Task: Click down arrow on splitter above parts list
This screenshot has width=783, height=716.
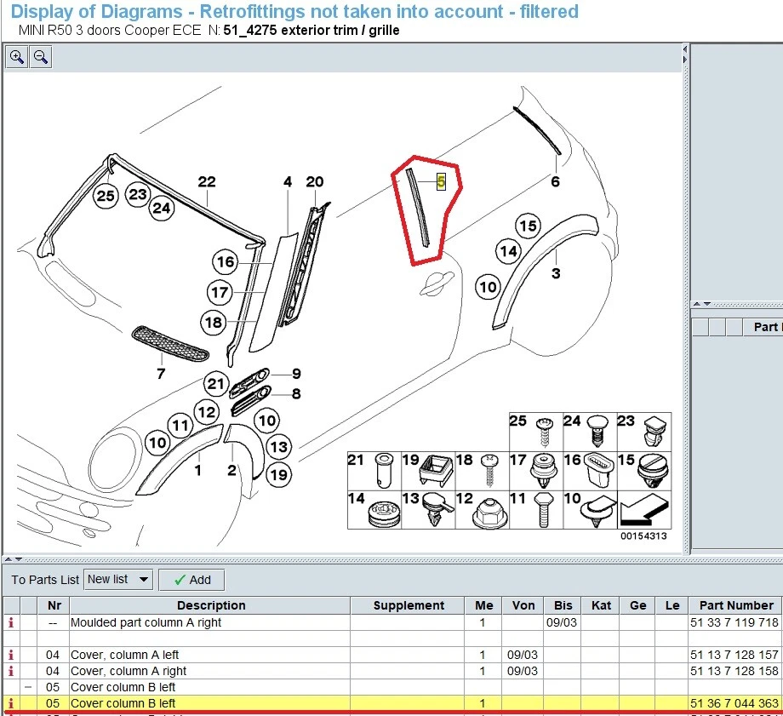Action: tap(18, 559)
